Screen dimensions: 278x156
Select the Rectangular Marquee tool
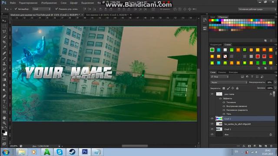pyautogui.click(x=4, y=26)
